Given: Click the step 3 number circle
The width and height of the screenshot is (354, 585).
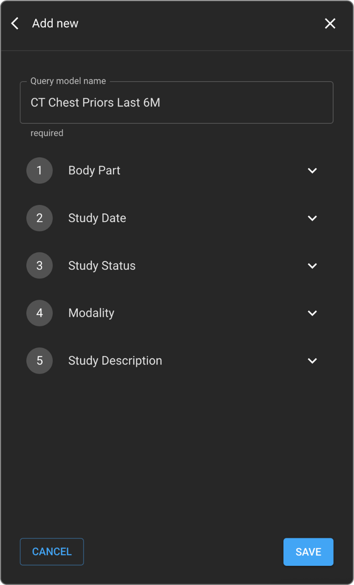Looking at the screenshot, I should coord(39,266).
